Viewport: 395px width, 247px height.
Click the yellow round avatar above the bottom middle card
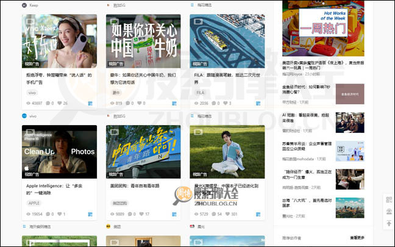(109, 226)
